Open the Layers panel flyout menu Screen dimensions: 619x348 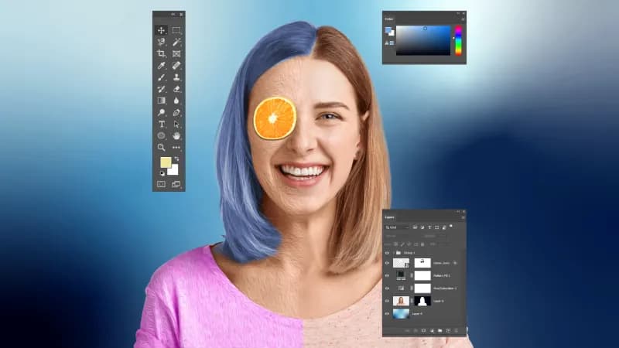463,217
